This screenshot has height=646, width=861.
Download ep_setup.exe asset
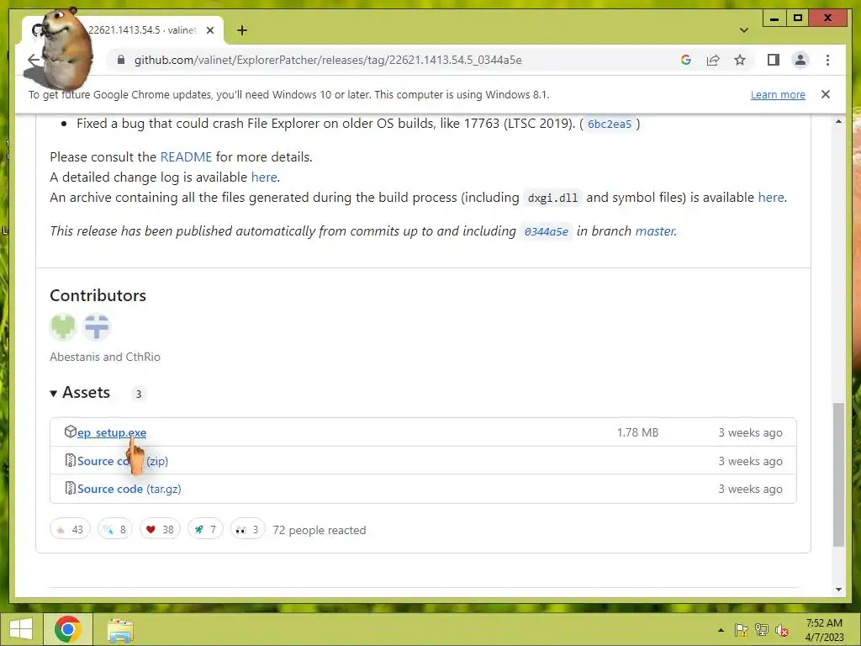[x=112, y=433]
